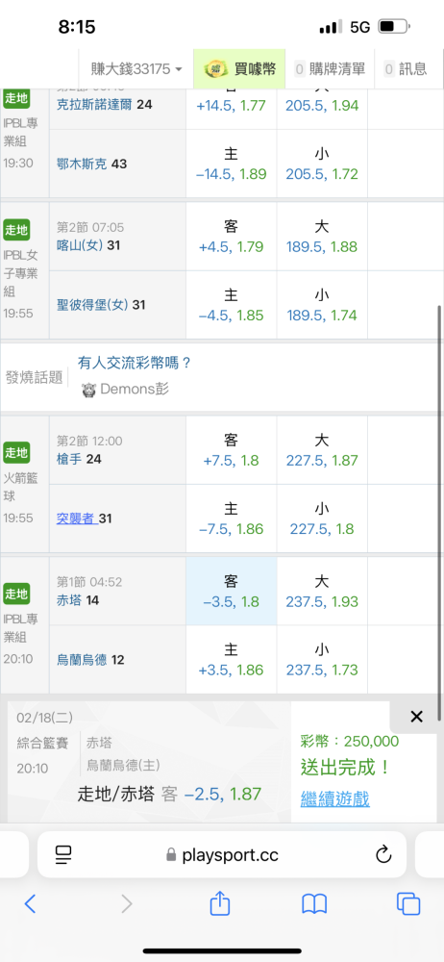The width and height of the screenshot is (444, 962).
Task: Open topic 有人交流彩幣嗎？
Action: click(x=135, y=363)
